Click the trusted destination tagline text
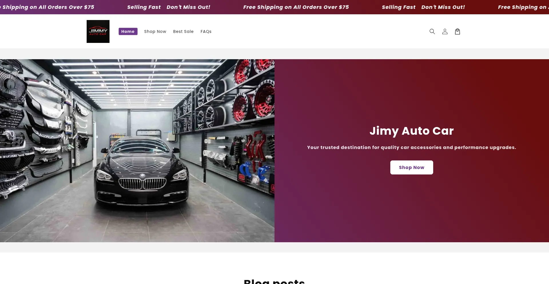This screenshot has height=284, width=549. 411,148
